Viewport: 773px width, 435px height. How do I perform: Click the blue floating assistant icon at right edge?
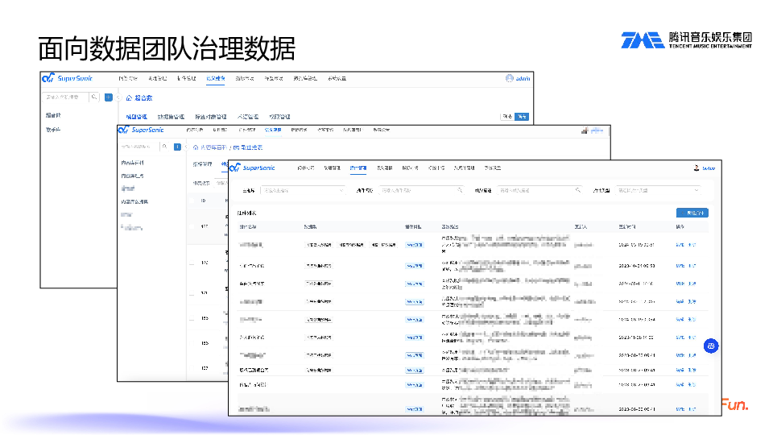pos(711,346)
